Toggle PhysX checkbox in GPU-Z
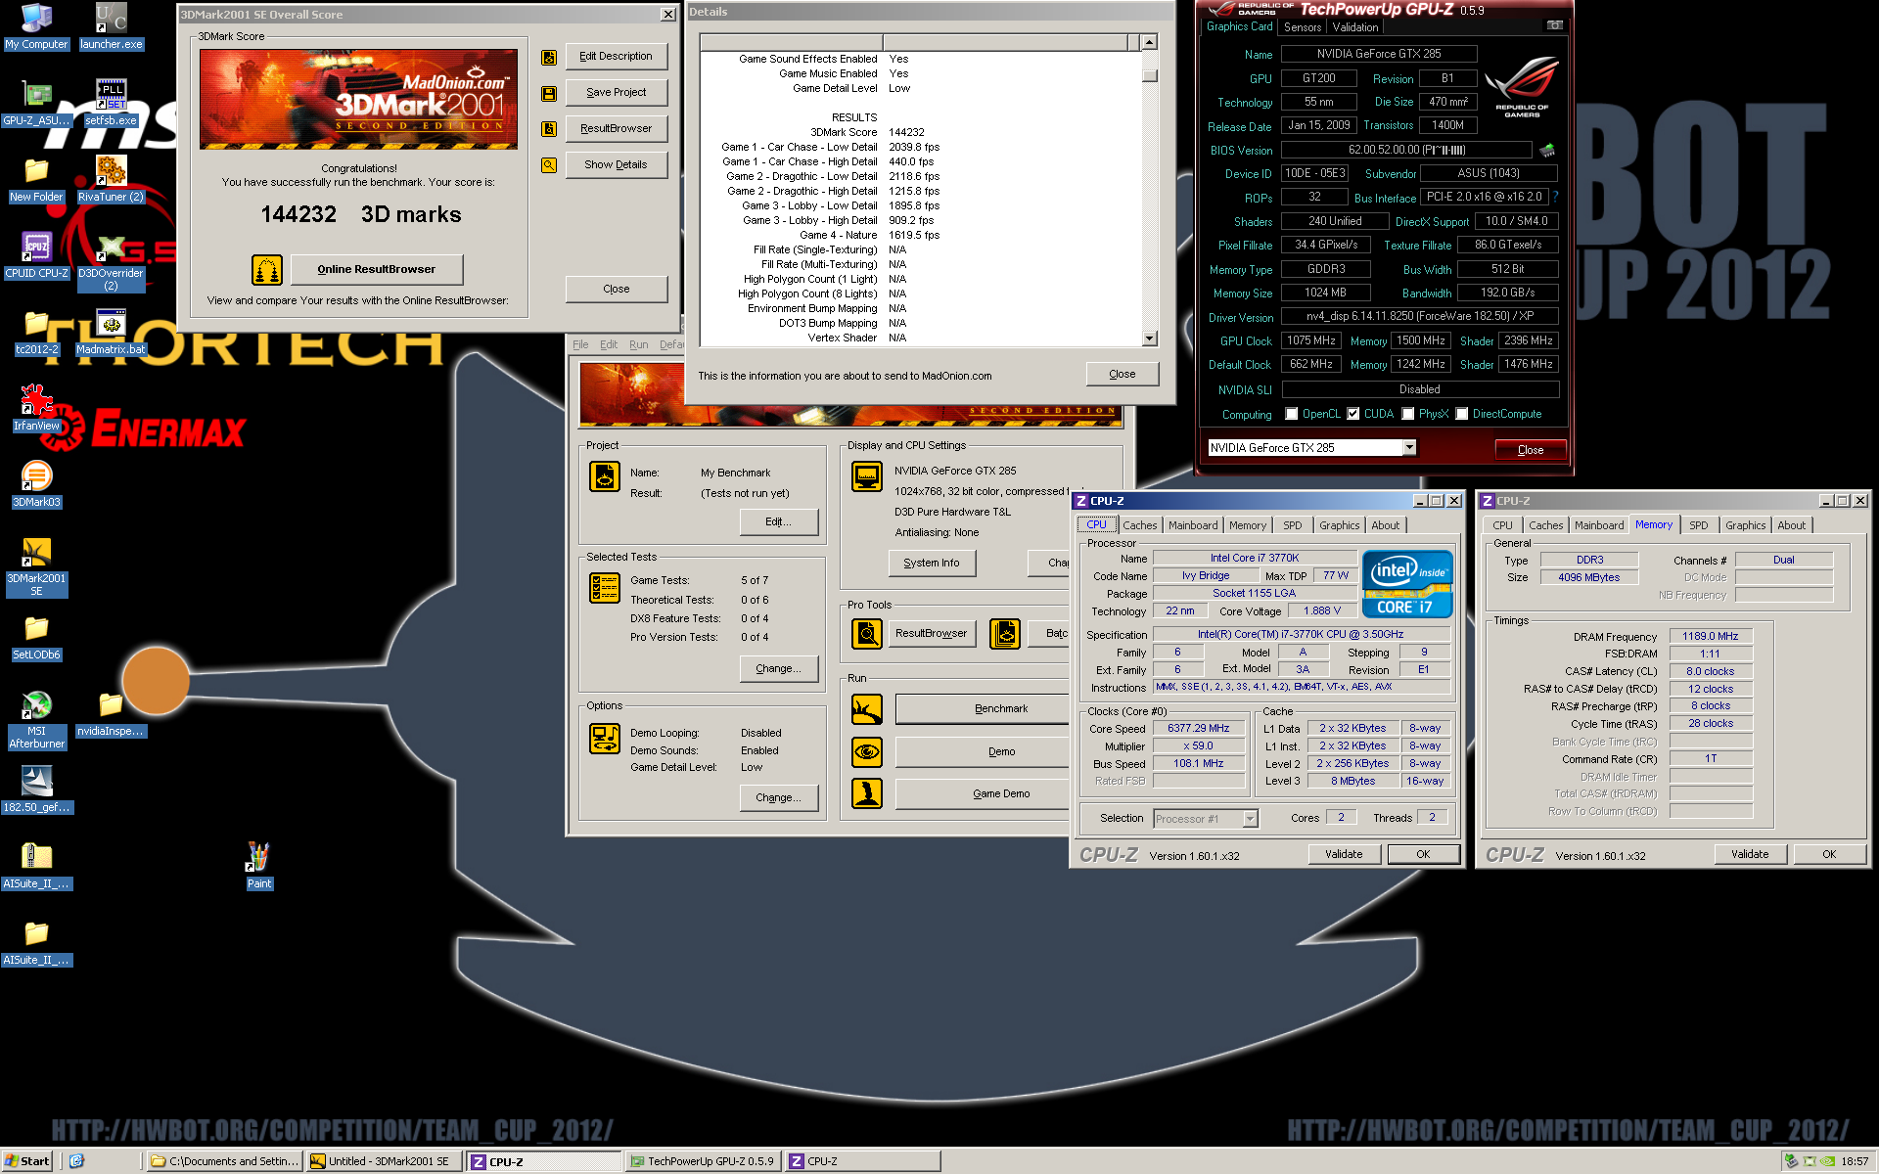 point(1407,414)
